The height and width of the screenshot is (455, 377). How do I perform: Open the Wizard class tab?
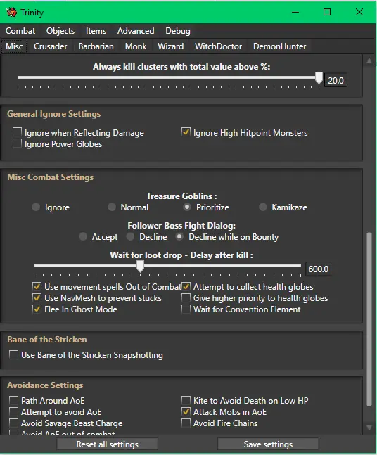point(170,46)
